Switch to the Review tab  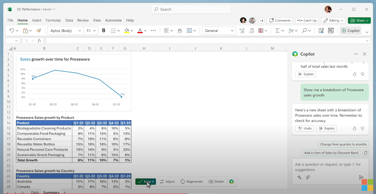(83, 20)
